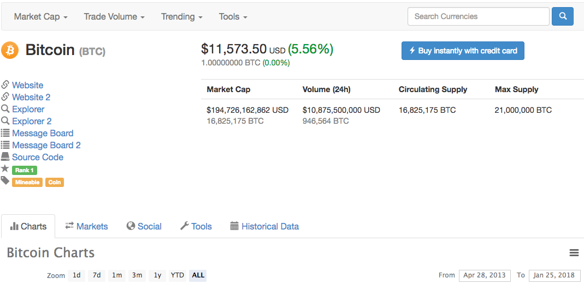Viewport: 584px width, 284px height.
Task: Set chart zoom to 7d
Action: 97,275
